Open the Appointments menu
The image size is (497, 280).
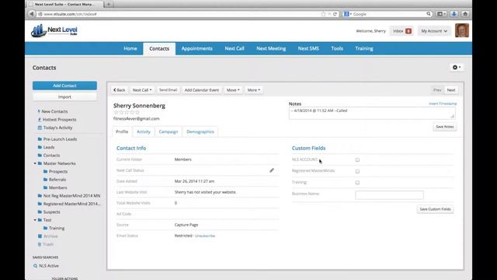coord(196,48)
